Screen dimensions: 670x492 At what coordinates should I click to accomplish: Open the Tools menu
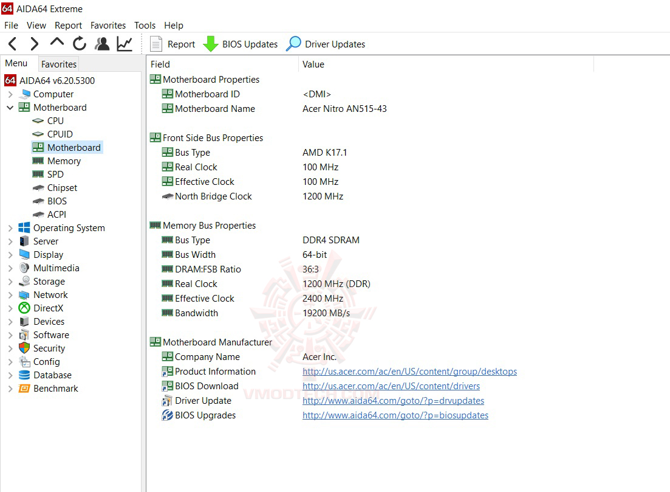point(145,26)
